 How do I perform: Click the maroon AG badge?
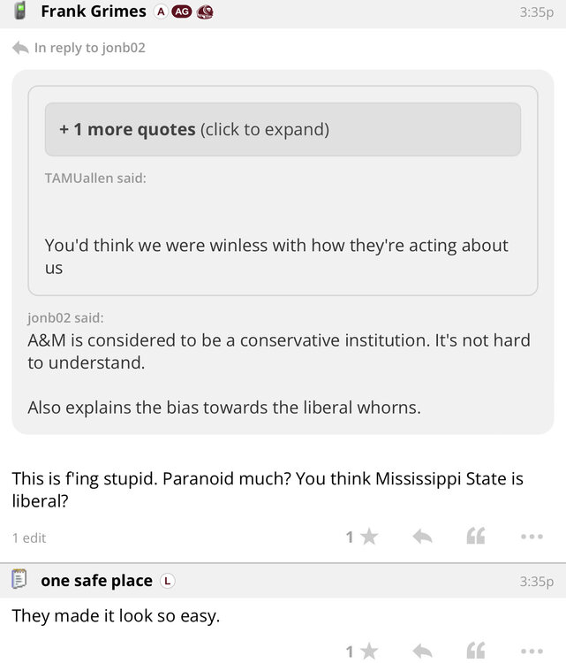182,11
